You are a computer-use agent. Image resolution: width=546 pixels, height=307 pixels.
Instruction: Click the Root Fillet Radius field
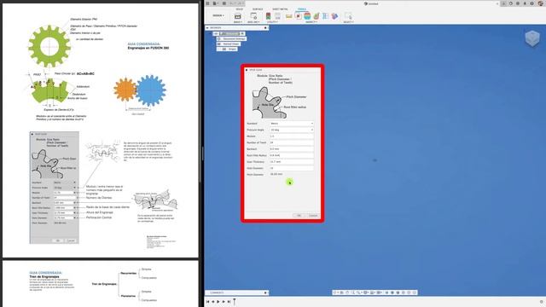click(x=292, y=155)
